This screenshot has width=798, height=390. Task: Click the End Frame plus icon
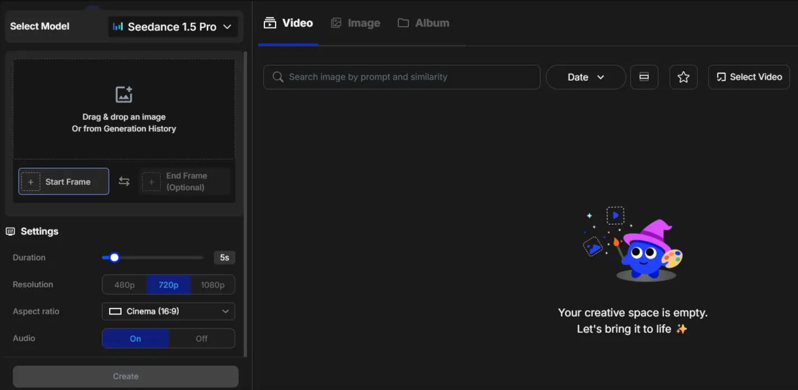click(x=151, y=182)
